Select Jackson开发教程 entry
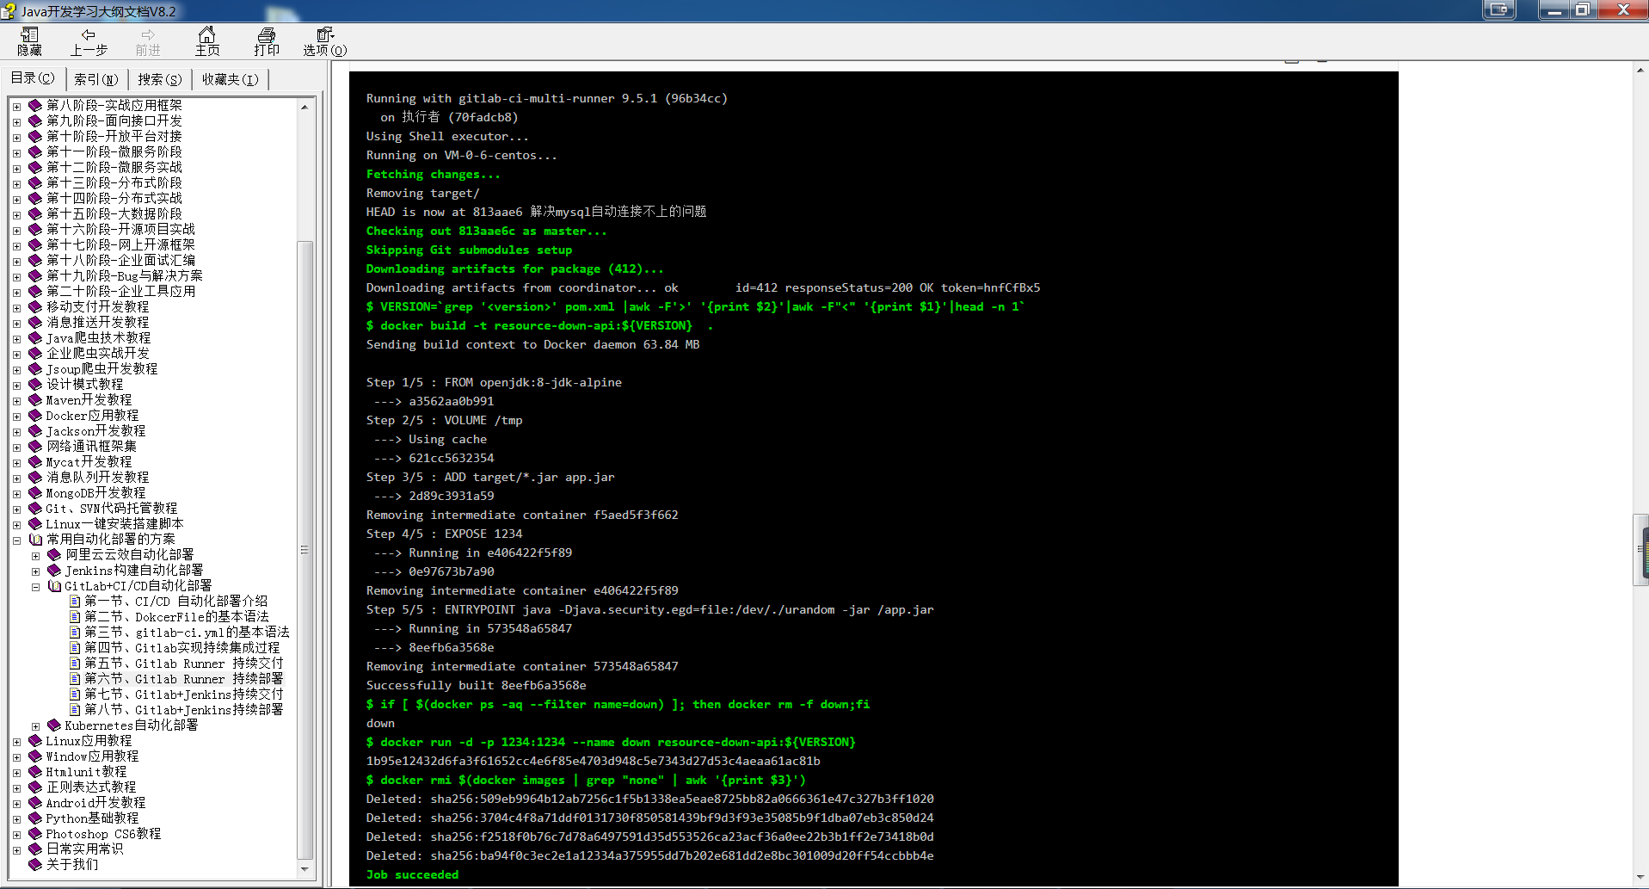The width and height of the screenshot is (1649, 889). [95, 431]
